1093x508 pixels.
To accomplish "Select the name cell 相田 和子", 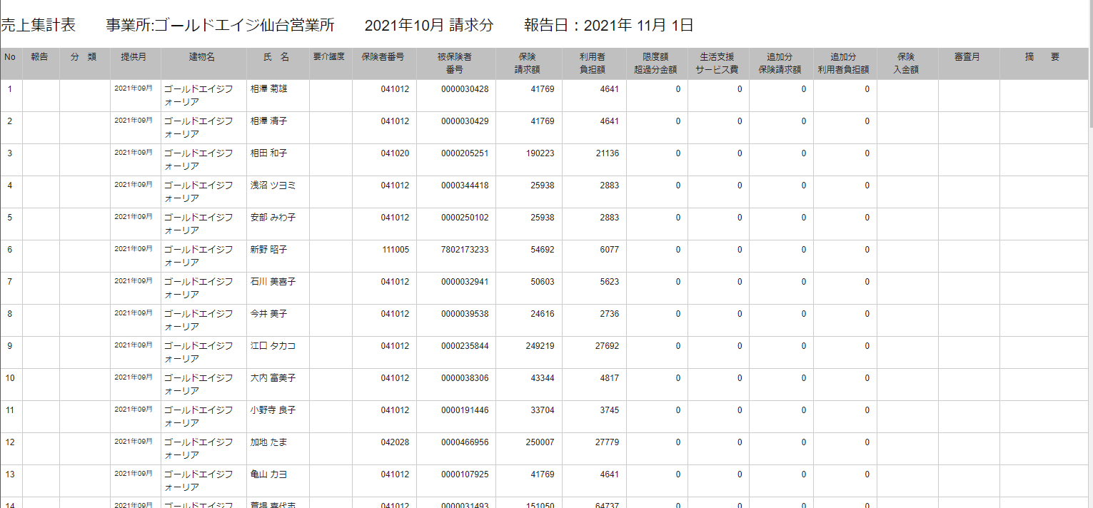I will point(268,153).
